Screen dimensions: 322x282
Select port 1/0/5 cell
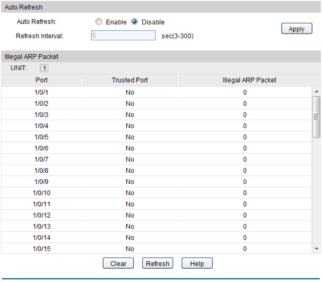coord(41,137)
